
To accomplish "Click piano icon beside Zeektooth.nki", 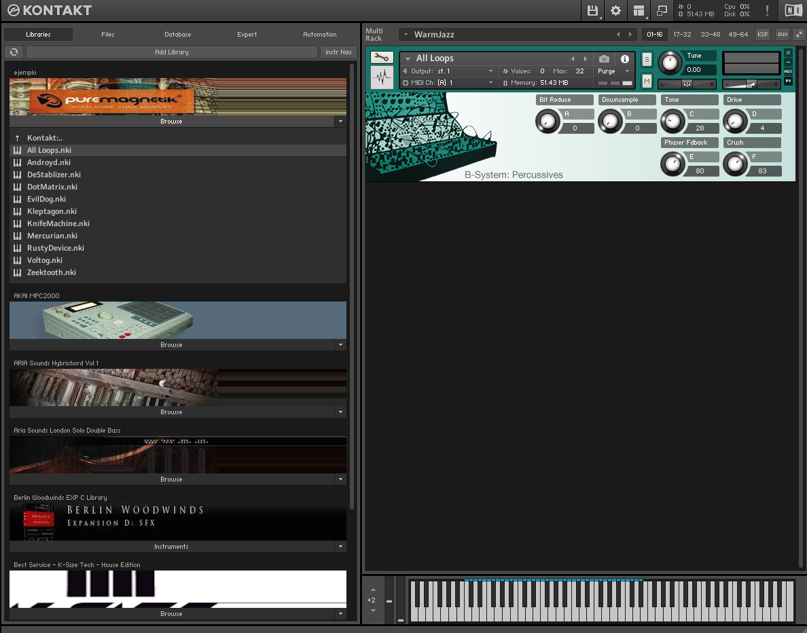I will tap(17, 273).
